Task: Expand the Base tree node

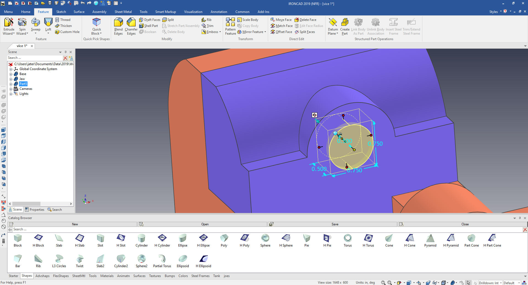Action: point(11,74)
